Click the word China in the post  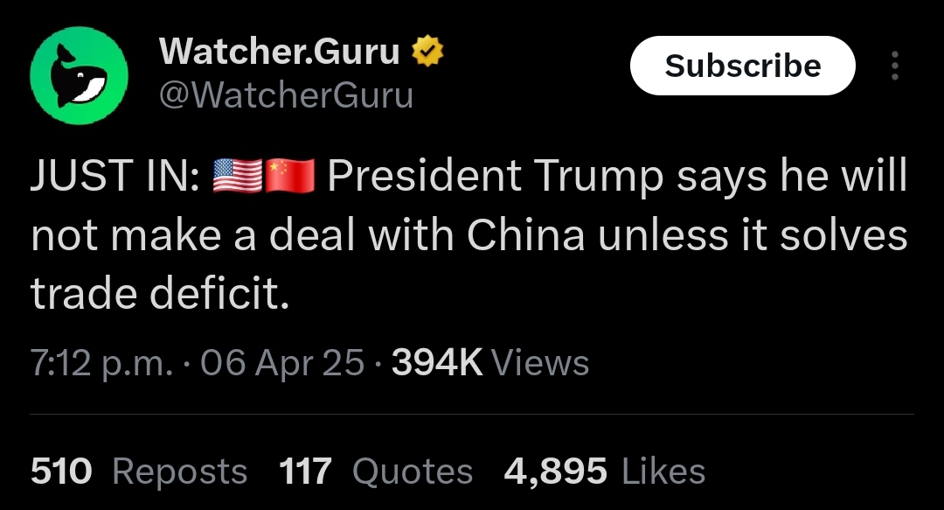(525, 235)
